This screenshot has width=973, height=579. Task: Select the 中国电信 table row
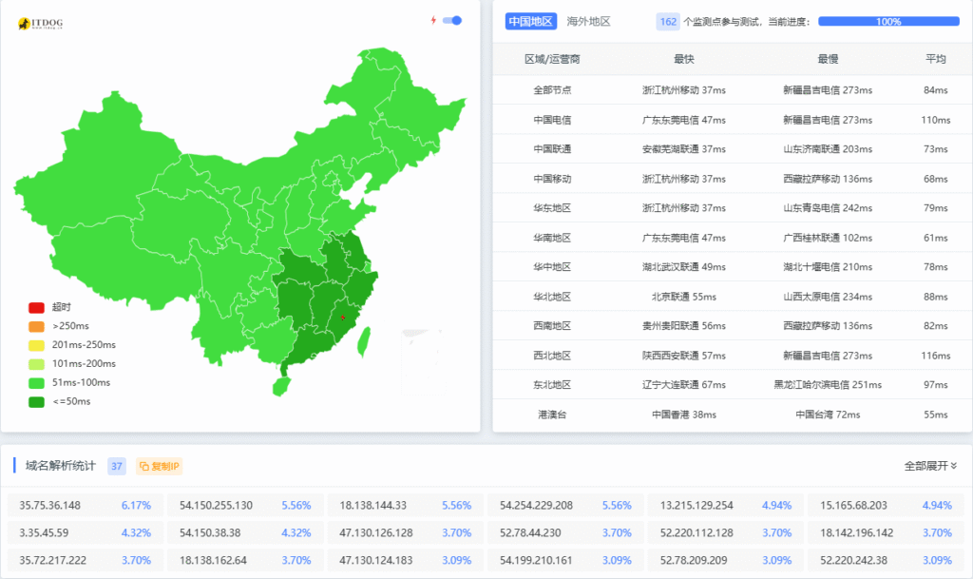(552, 120)
